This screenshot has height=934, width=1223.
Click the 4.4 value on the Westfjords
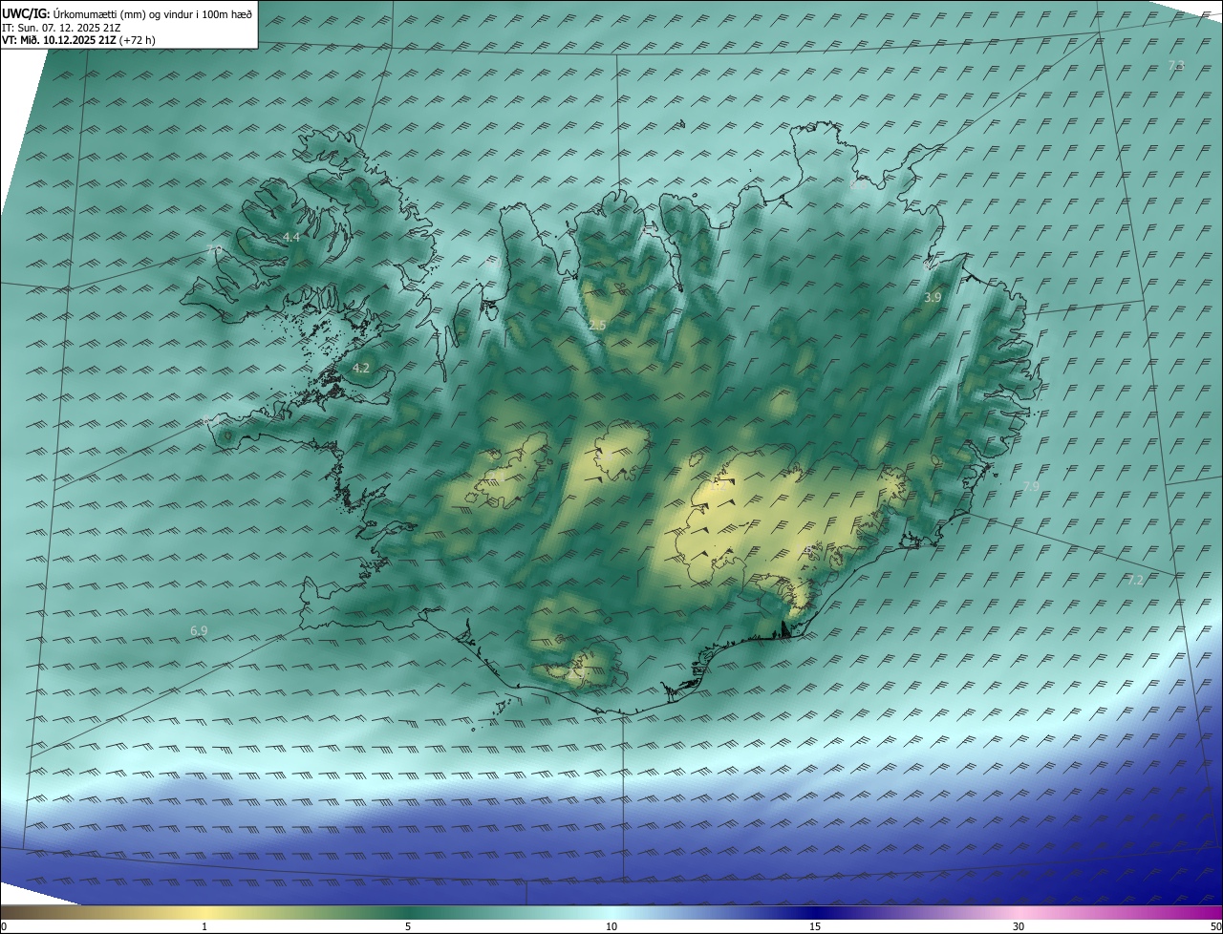291,237
